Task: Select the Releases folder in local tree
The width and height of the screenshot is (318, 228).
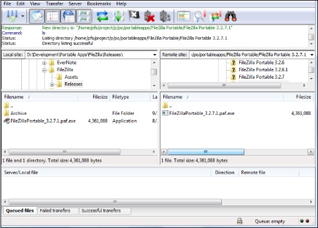Action: [x=74, y=84]
